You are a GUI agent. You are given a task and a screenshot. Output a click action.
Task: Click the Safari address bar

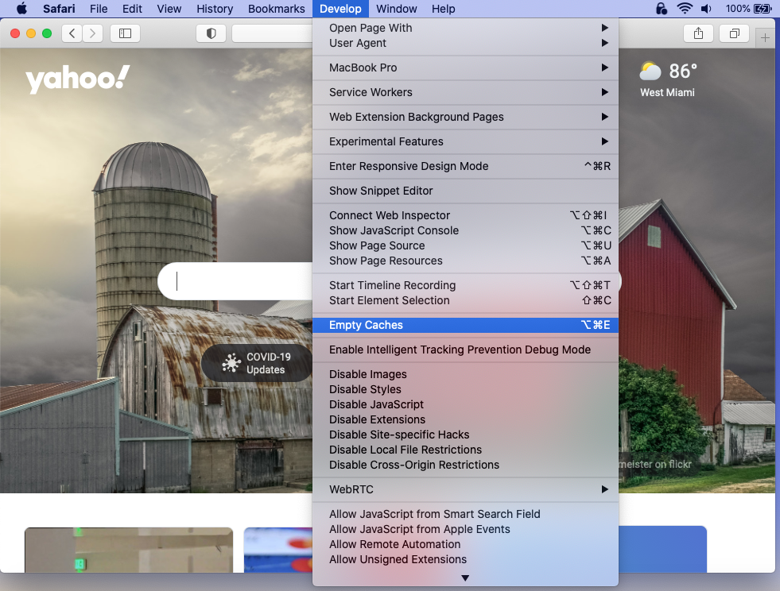[272, 33]
